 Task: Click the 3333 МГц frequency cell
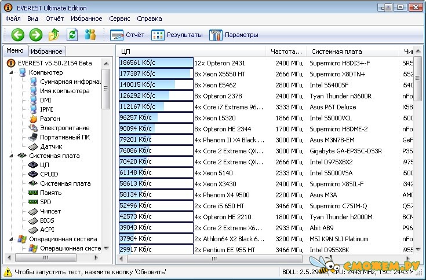coord(289,107)
